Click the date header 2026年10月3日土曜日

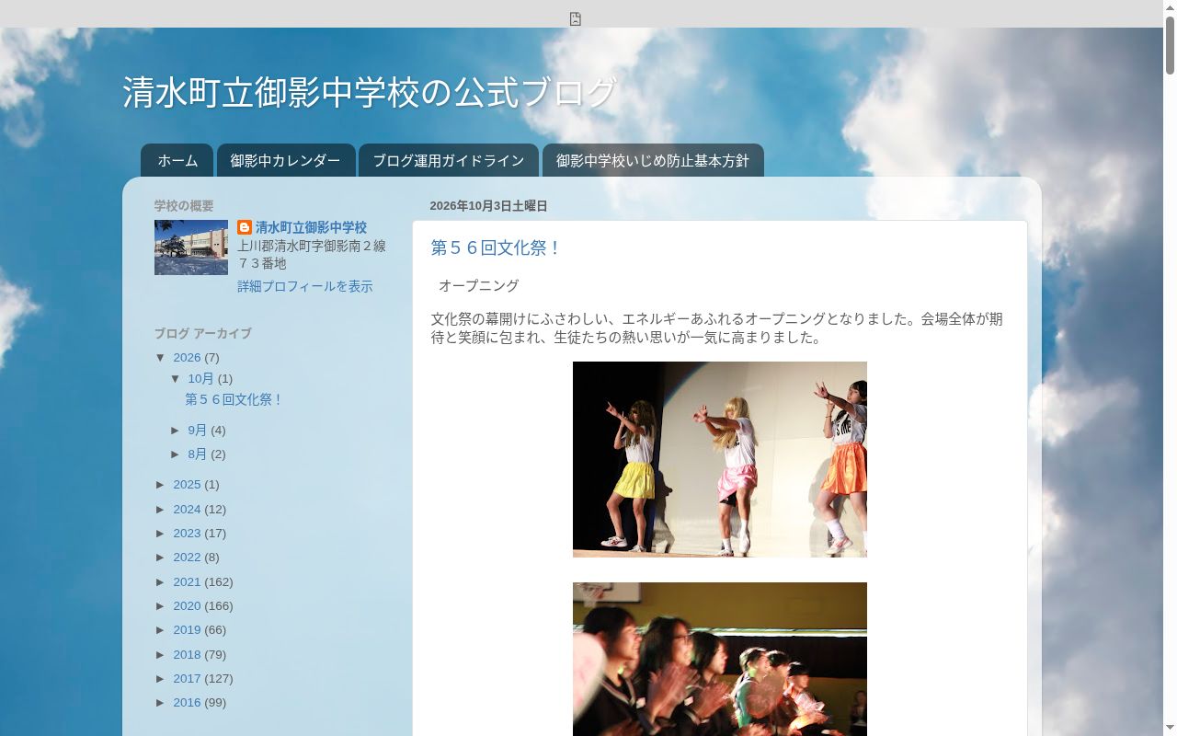[x=488, y=206]
